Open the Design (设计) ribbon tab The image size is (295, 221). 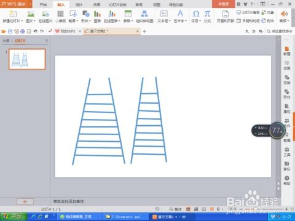(79, 4)
